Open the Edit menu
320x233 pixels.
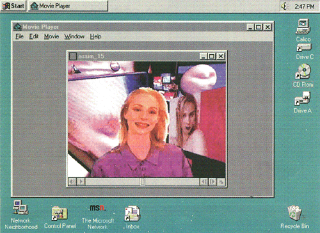[x=34, y=36]
